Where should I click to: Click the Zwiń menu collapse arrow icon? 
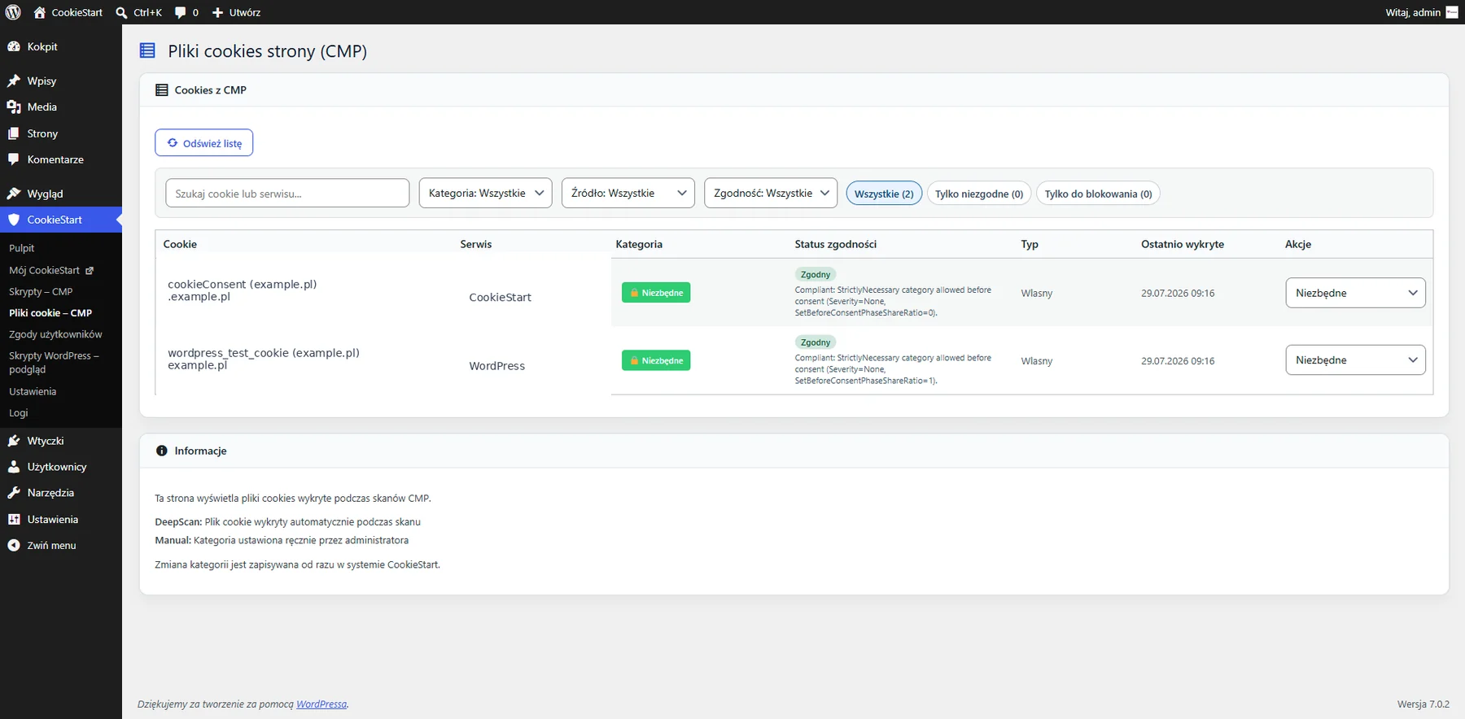point(14,546)
